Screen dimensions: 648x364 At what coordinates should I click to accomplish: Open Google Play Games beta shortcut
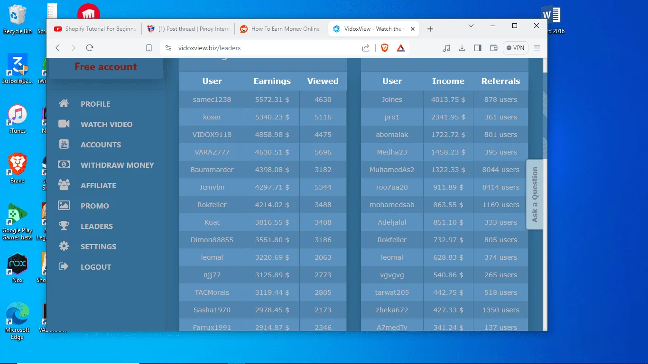(18, 222)
